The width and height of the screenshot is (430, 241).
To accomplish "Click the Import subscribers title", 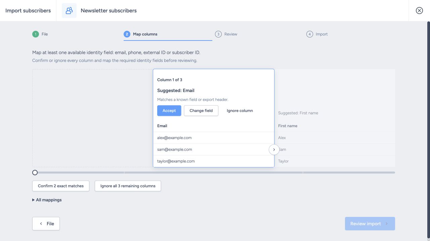I will pyautogui.click(x=28, y=11).
